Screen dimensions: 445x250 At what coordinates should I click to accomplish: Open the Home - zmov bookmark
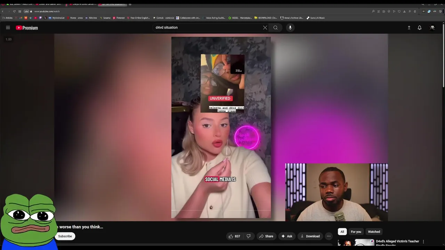(x=75, y=18)
